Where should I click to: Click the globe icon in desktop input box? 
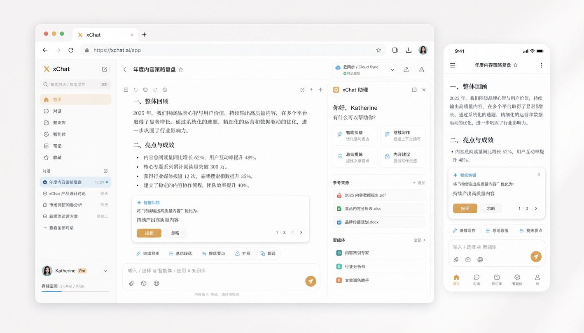pyautogui.click(x=157, y=283)
